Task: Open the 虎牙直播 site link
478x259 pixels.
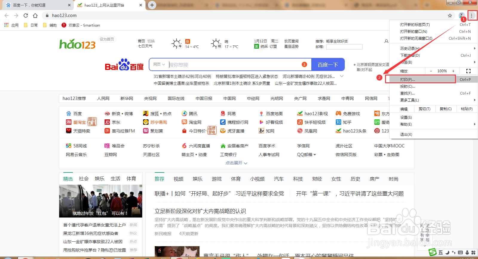Action: 232,131
